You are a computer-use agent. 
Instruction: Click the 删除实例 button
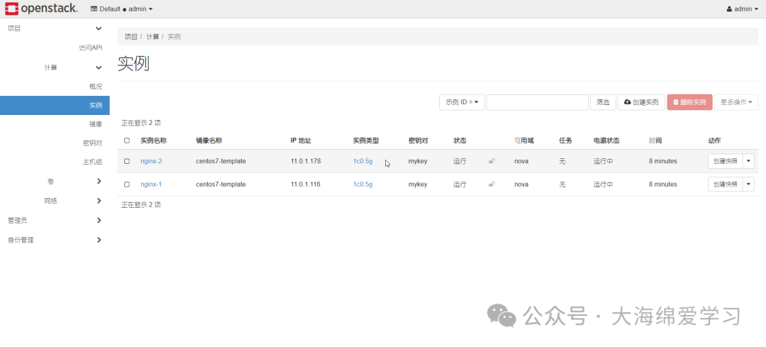pos(690,102)
